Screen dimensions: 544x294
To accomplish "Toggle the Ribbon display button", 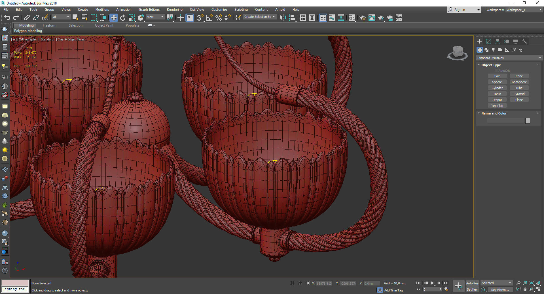I will 323,18.
